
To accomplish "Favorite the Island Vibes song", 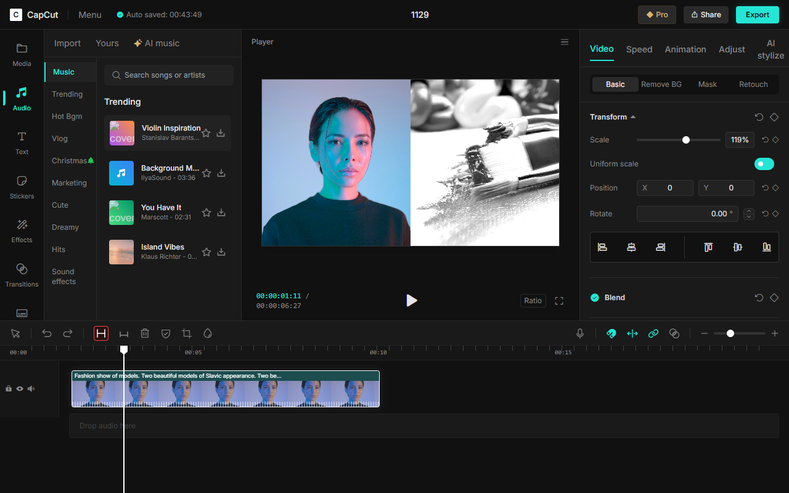I will (x=206, y=252).
